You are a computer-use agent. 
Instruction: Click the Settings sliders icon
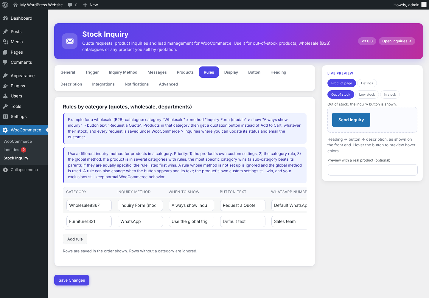[x=5, y=117]
